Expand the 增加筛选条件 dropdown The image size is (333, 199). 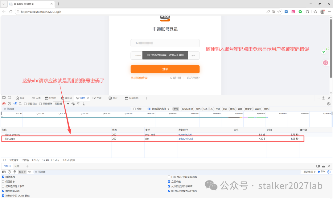[158, 109]
